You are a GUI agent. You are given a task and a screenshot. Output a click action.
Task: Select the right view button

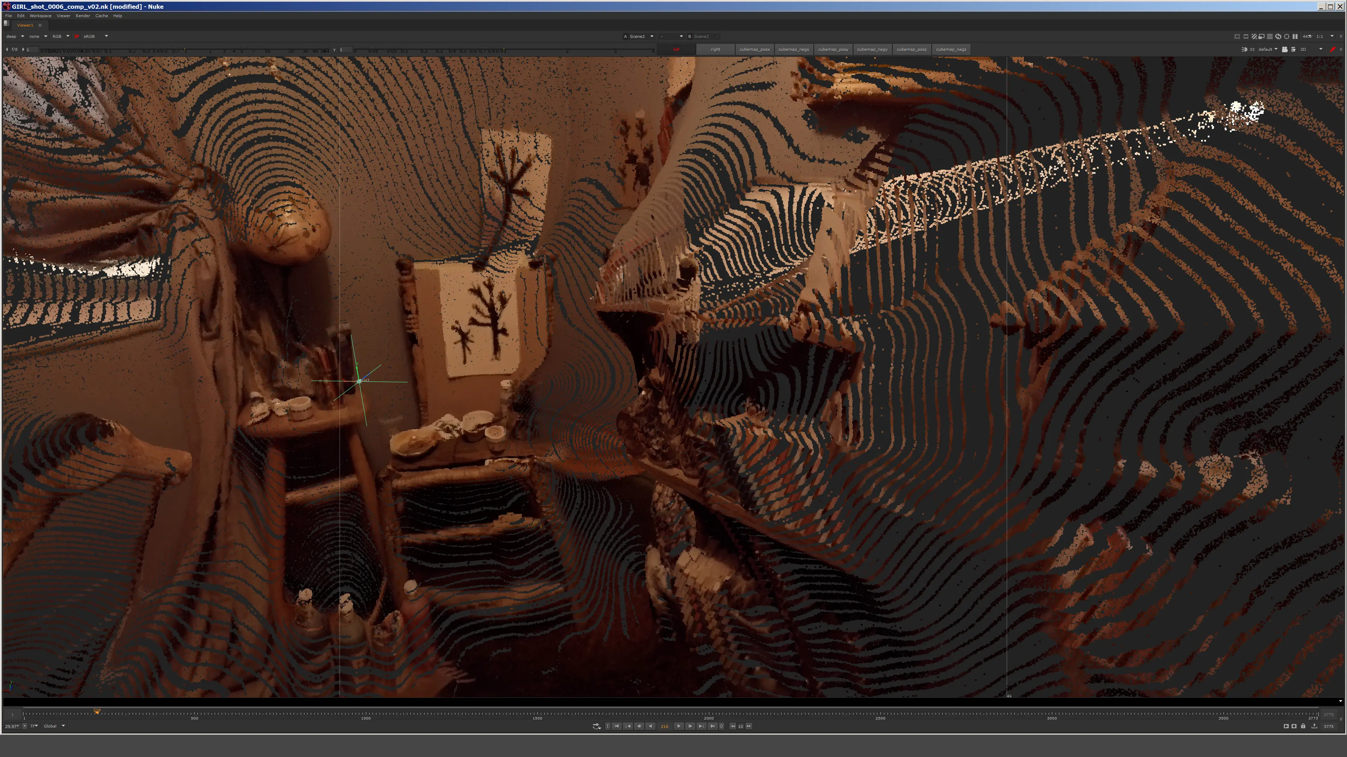715,50
